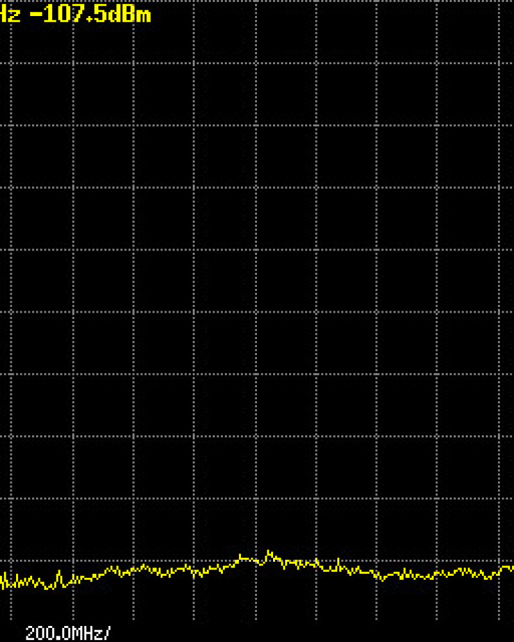Tap the lowest trace dip right of the main peak
This screenshot has width=514, height=642.
coord(383,579)
